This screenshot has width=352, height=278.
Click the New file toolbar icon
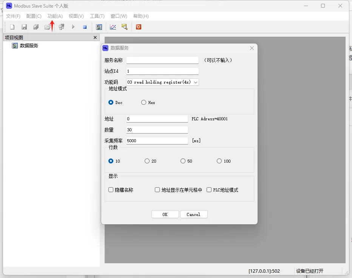(12, 27)
